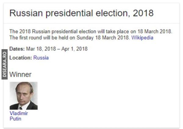Click the bold "Dates:" label
183x129 pixels.
coord(17,49)
